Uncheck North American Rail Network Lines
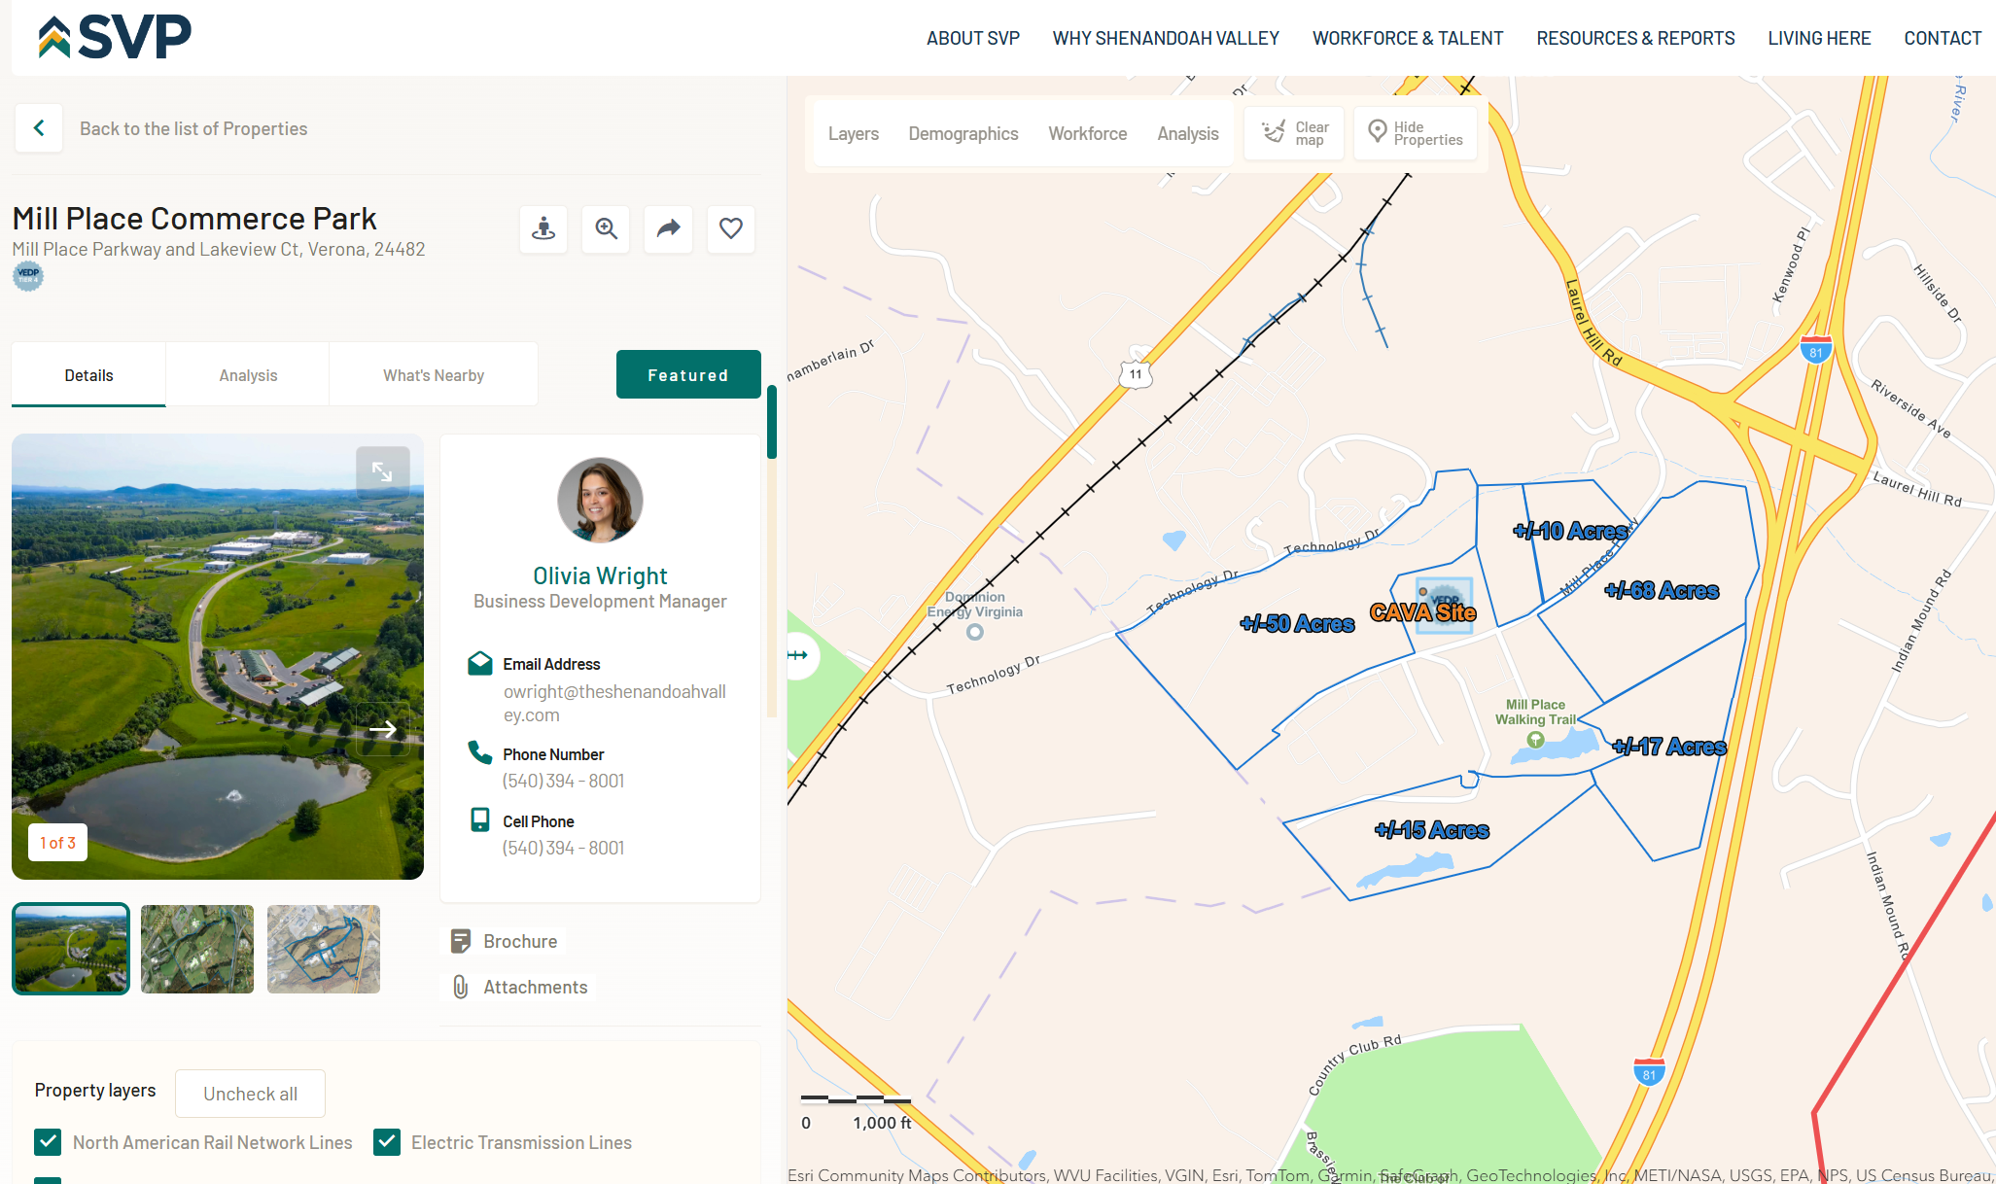Viewport: 1996px width, 1184px height. (x=48, y=1142)
